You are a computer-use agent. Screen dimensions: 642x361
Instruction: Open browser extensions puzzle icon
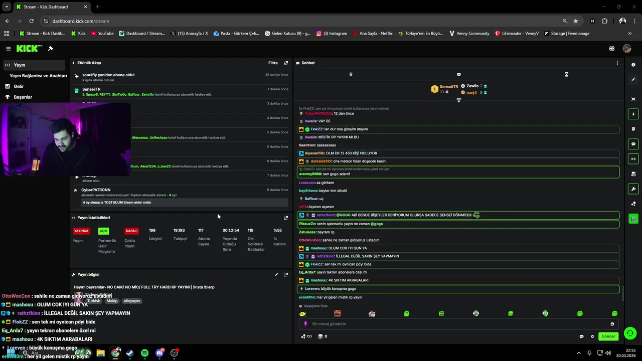pyautogui.click(x=604, y=21)
